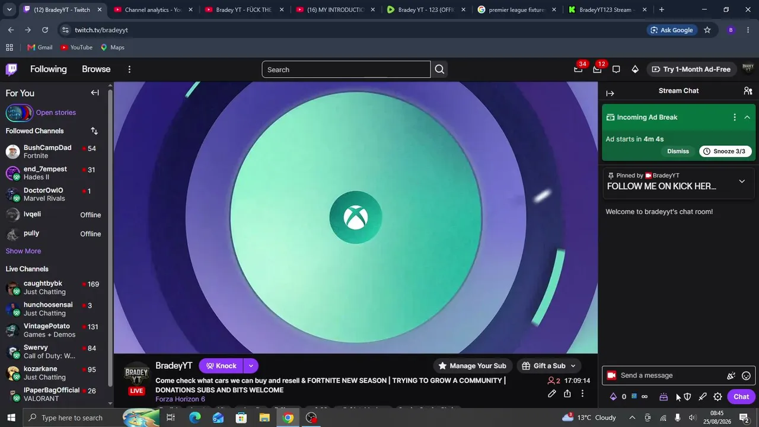Switch to the BradeyYT123 Stream Kick tab
The image size is (759, 427).
[607, 9]
